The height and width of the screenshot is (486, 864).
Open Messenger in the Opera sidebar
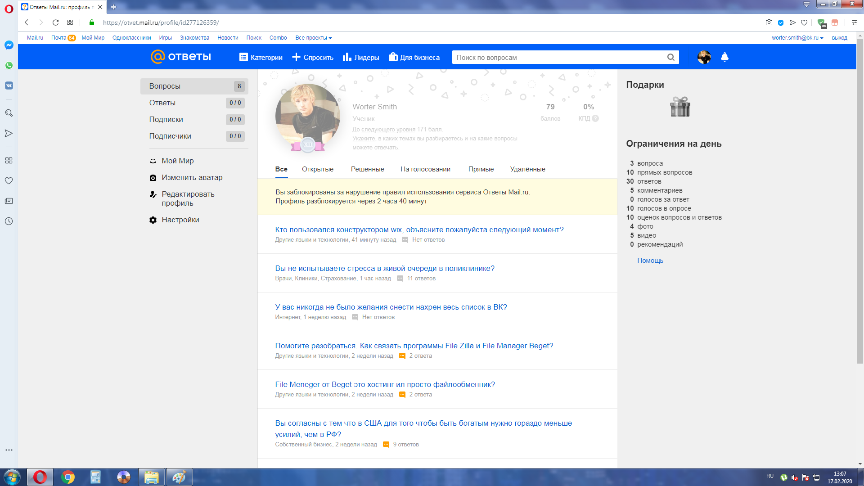coord(9,45)
